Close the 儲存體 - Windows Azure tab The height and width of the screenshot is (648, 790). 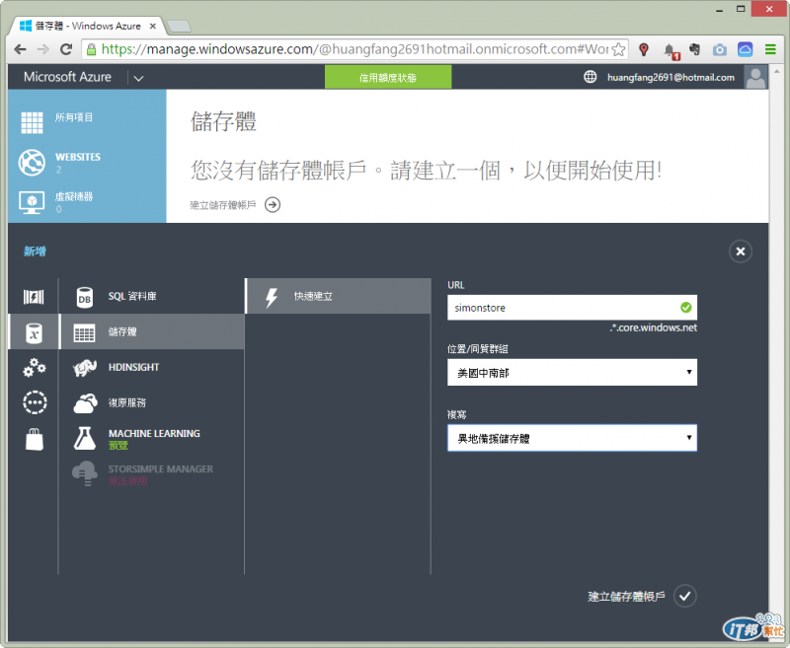(x=153, y=26)
